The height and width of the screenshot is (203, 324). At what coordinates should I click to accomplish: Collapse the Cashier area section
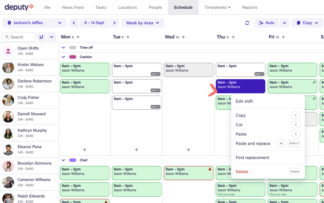[63, 57]
